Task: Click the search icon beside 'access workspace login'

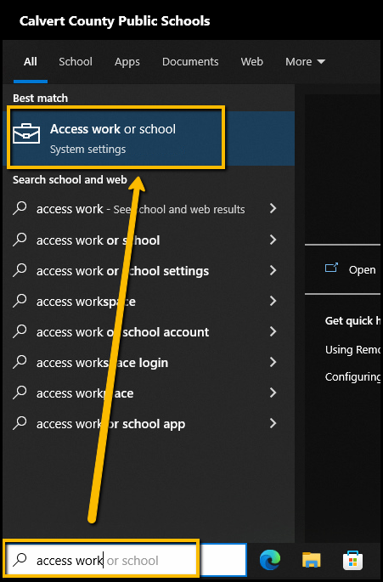Action: pyautogui.click(x=20, y=362)
